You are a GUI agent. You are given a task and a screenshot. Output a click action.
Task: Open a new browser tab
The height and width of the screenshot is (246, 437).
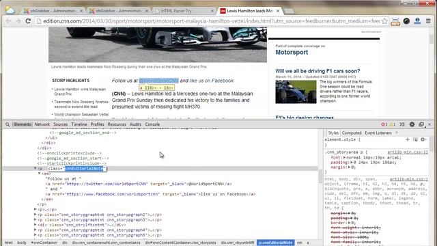point(289,11)
